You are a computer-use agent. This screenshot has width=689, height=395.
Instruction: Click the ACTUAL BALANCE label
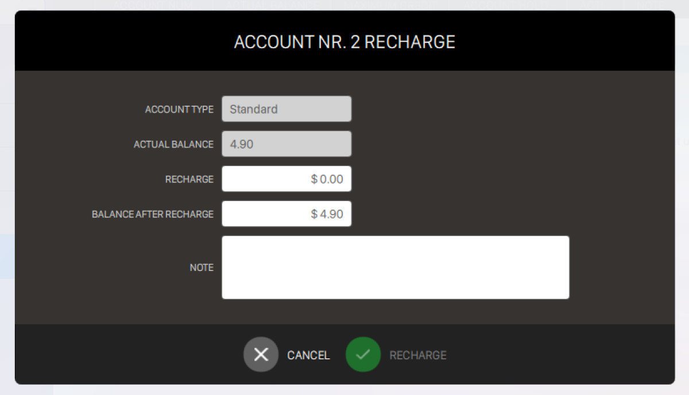(x=173, y=145)
